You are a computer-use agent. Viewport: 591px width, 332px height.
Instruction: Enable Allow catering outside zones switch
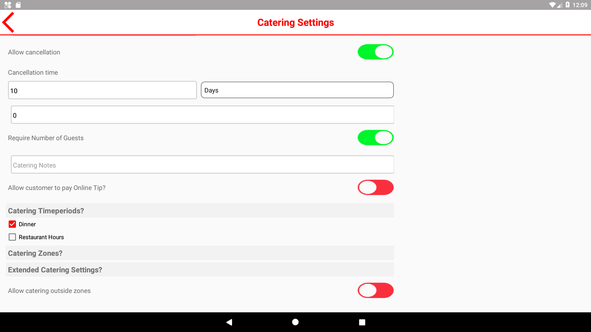pos(376,290)
